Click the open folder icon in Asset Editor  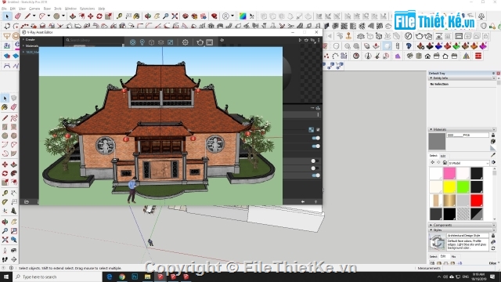point(27,202)
